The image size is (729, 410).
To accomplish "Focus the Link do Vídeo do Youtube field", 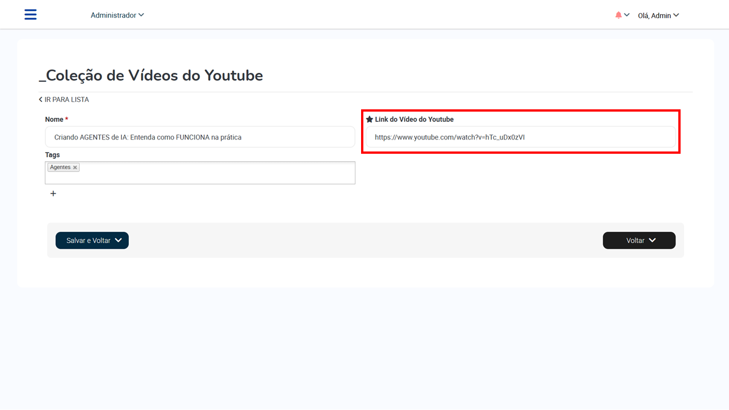I will [x=521, y=137].
